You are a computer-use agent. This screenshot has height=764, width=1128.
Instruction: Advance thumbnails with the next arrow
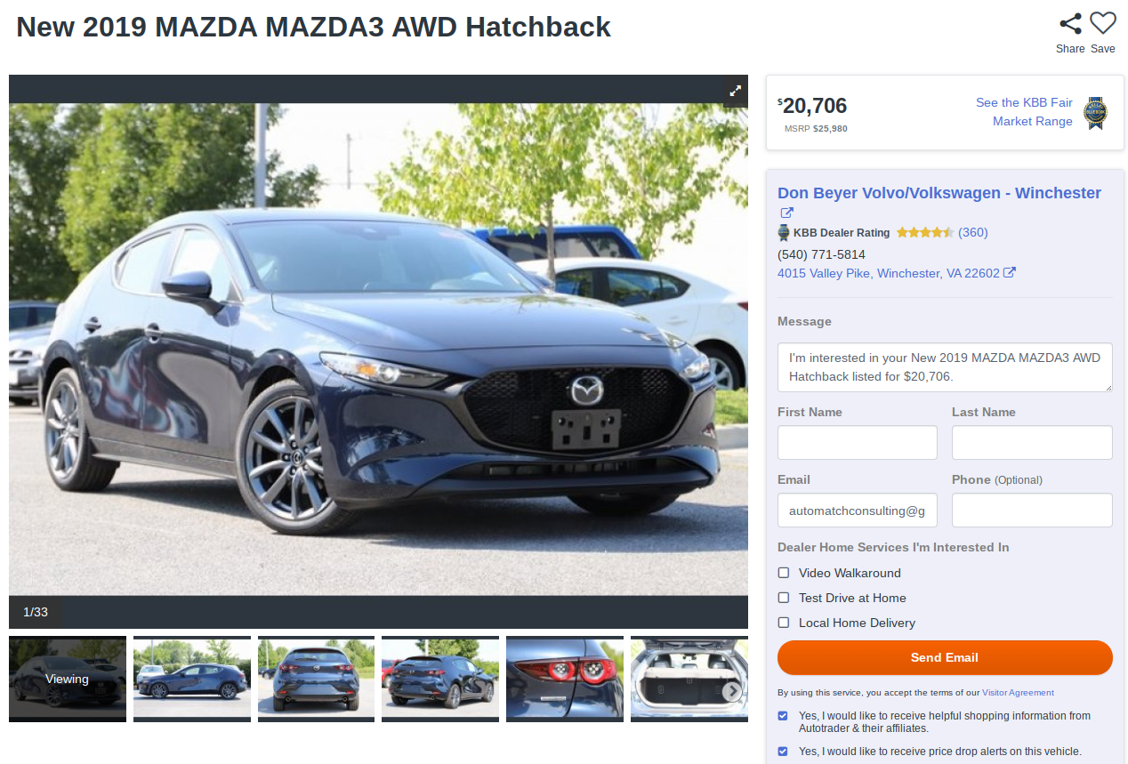click(x=731, y=691)
